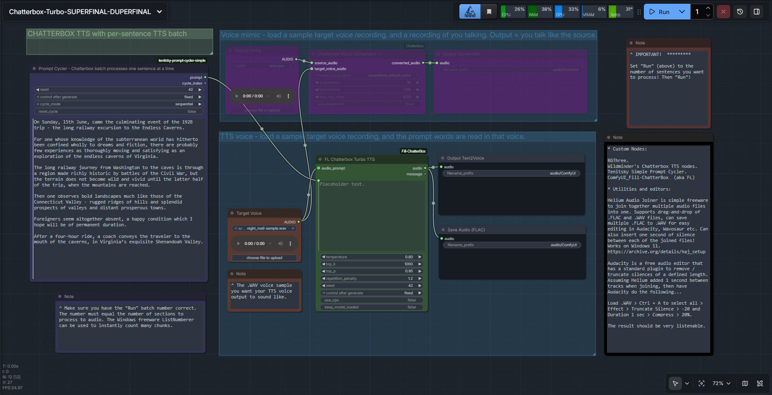This screenshot has width=772, height=395.
Task: Open the workflow name dropdown
Action: [160, 12]
